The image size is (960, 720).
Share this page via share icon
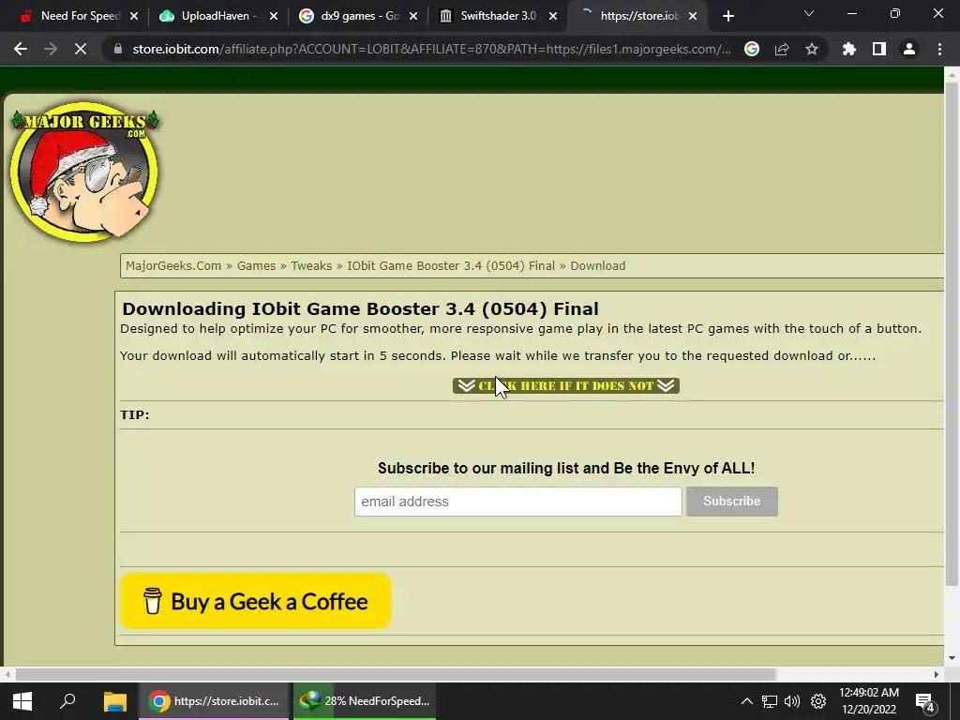pos(782,49)
